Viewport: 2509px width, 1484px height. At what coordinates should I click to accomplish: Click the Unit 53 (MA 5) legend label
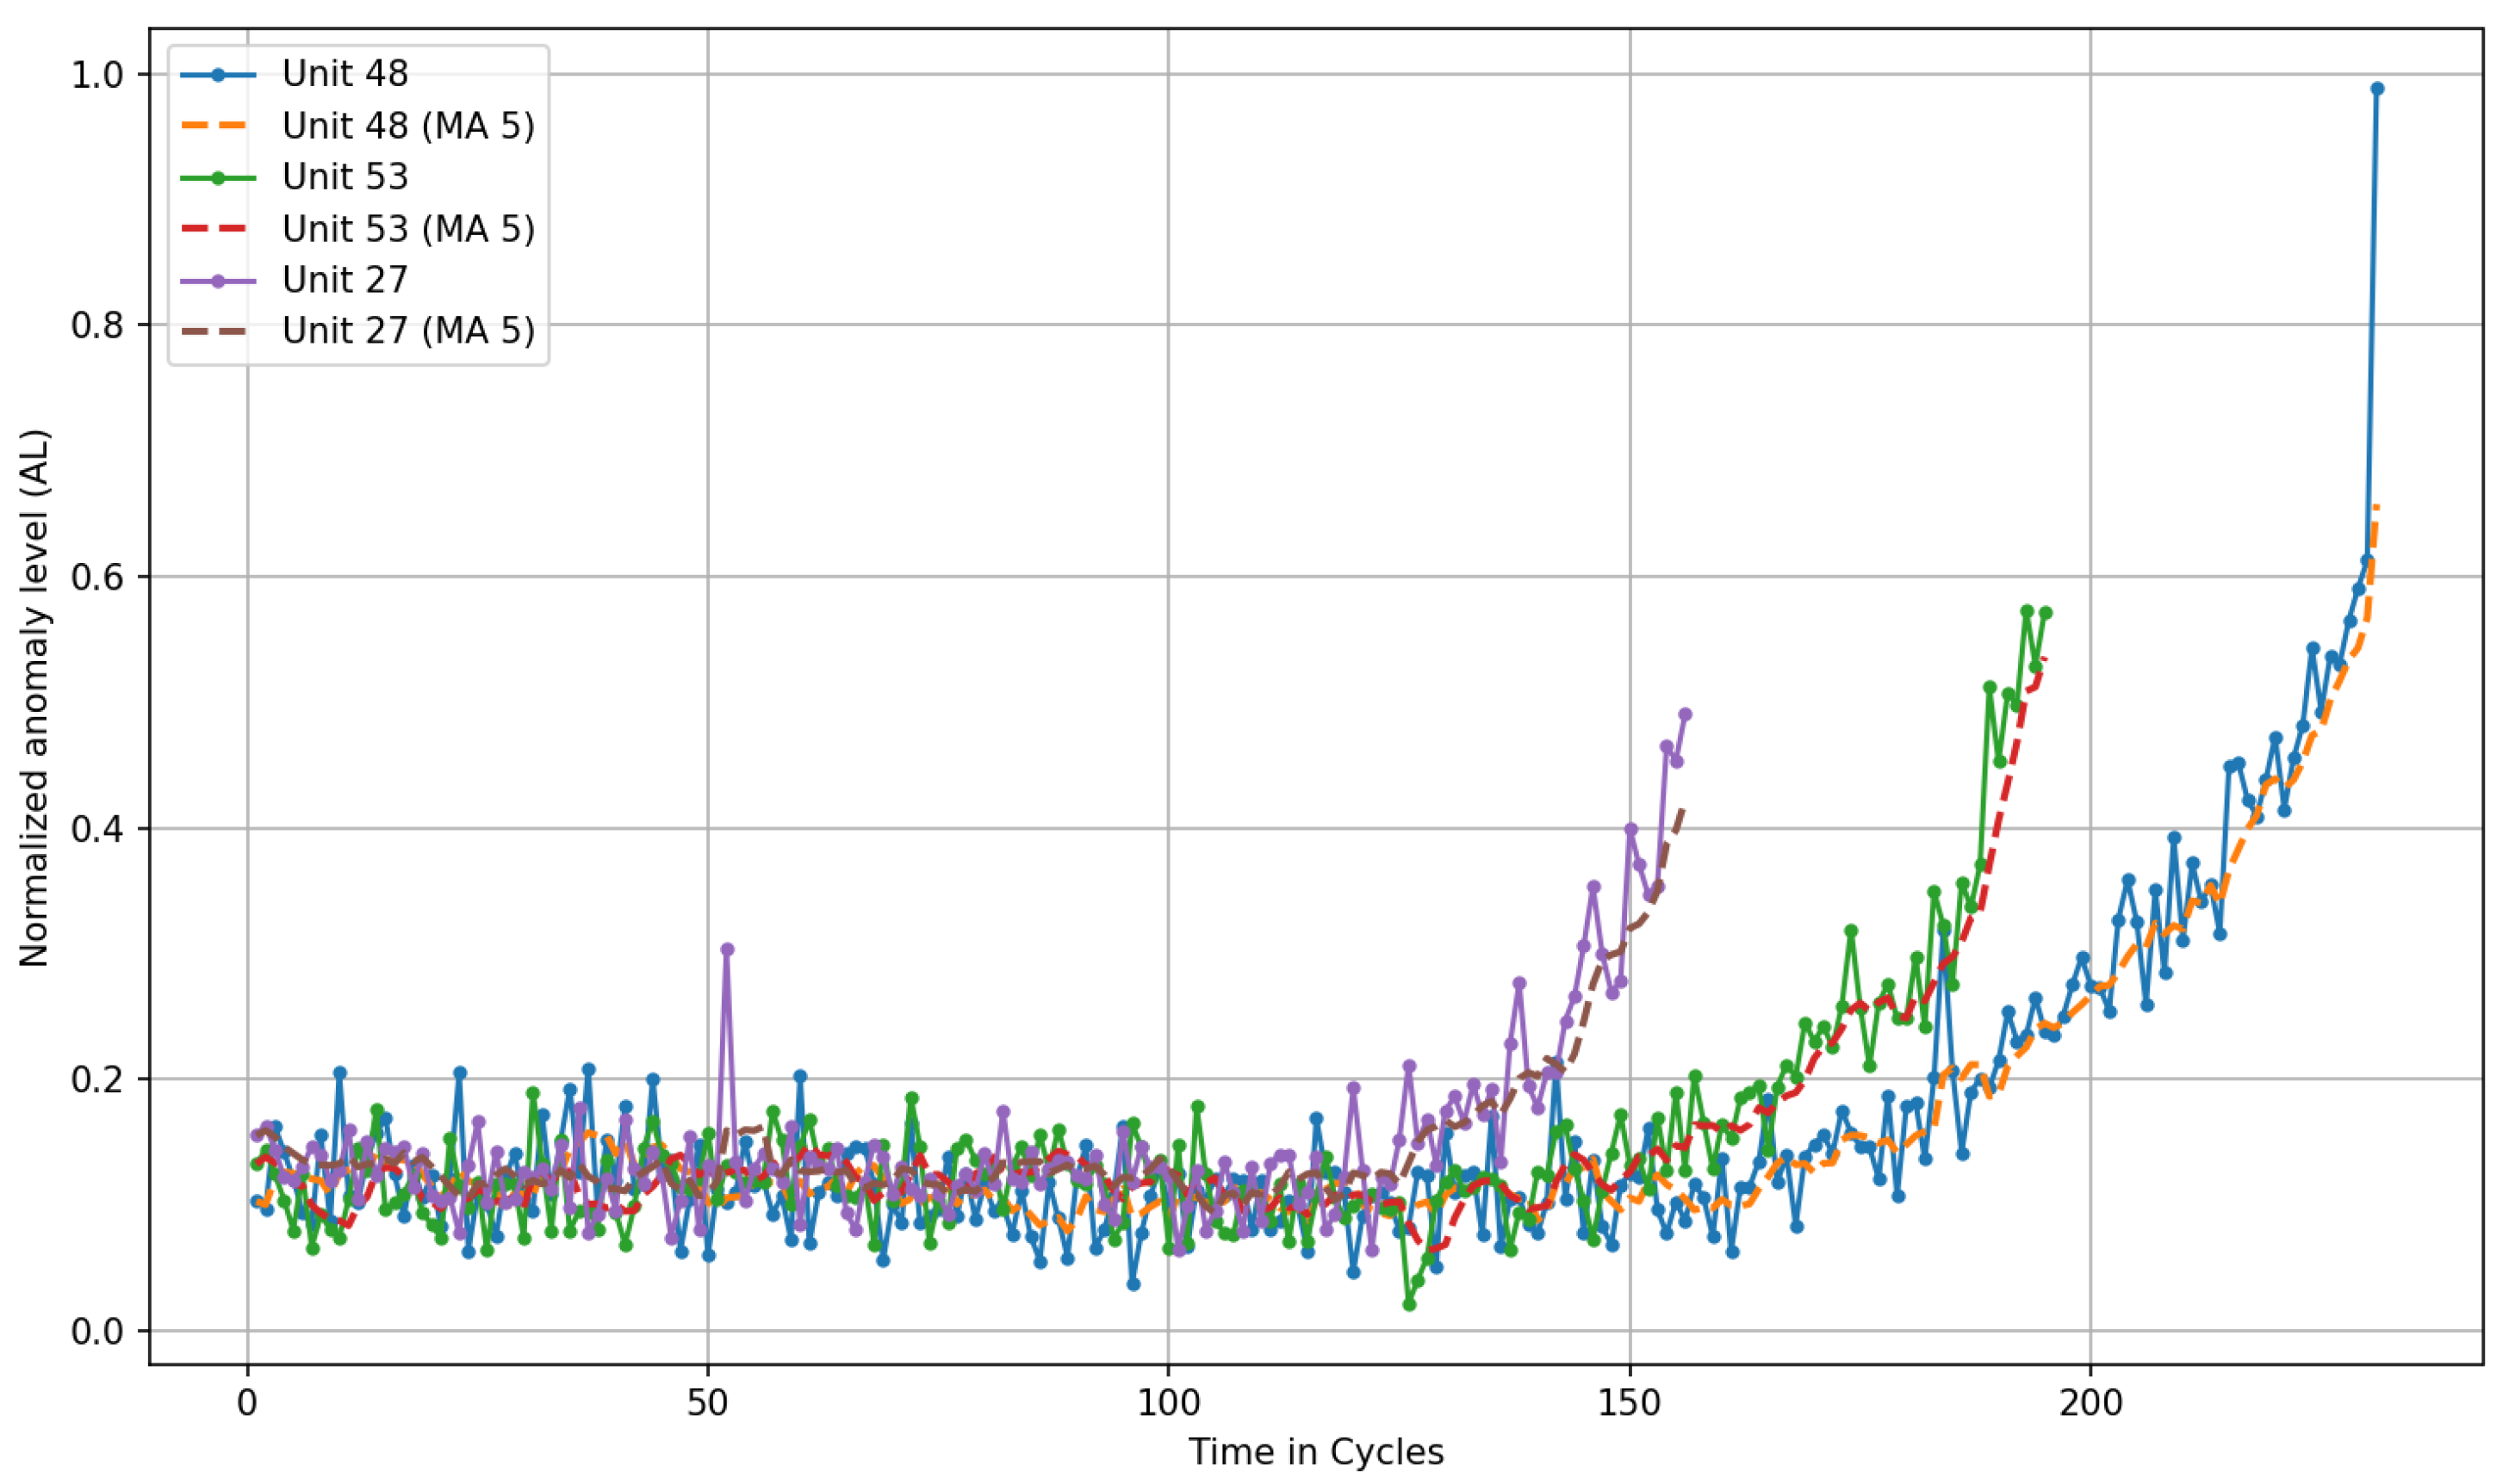(408, 229)
